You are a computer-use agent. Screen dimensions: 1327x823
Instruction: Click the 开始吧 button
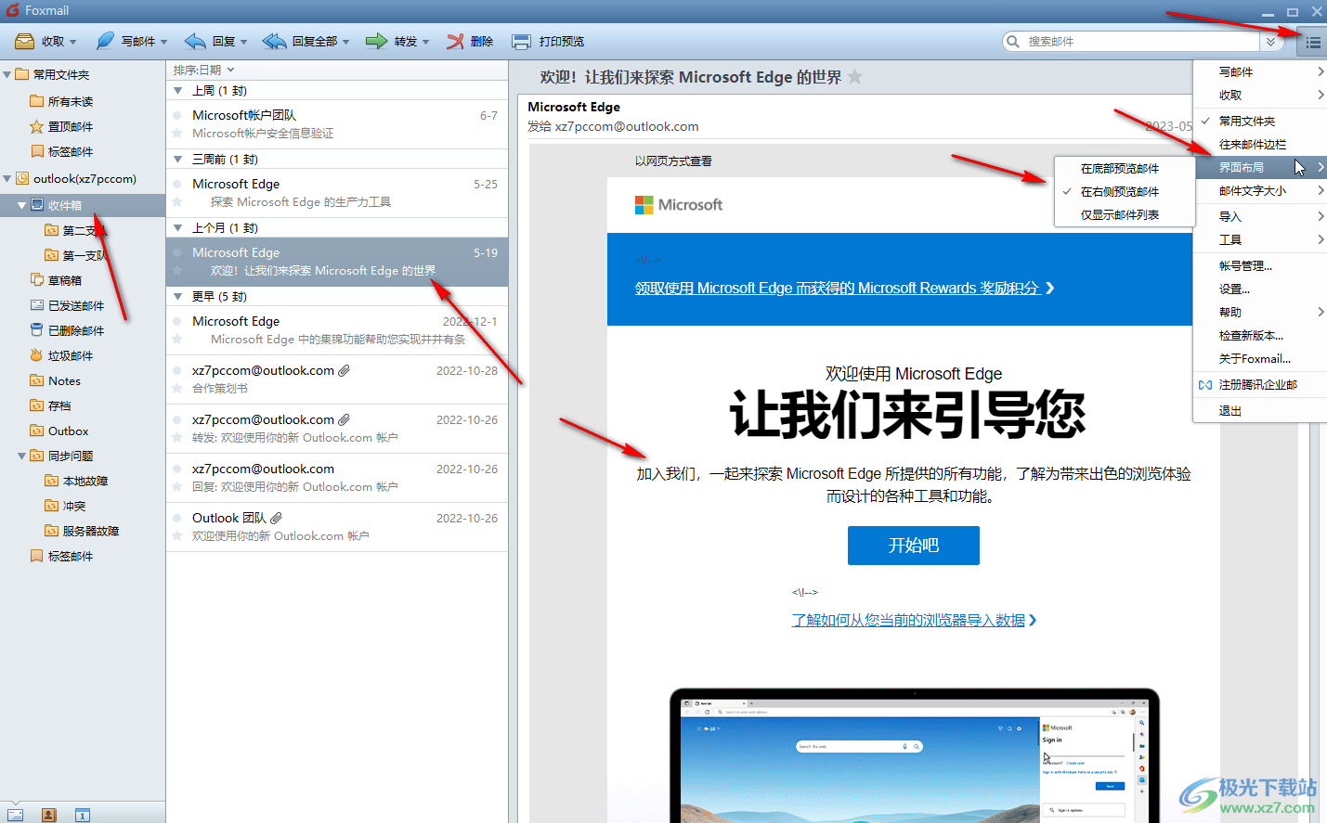914,546
